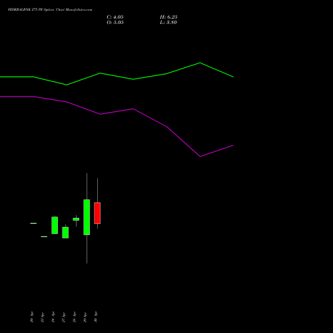Click the first date label on axis
333x333 pixels.
click(32, 317)
